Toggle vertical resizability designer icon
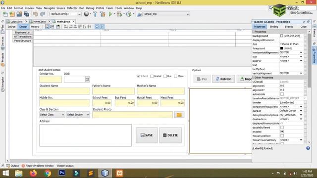317x178 pixels. tap(102, 27)
